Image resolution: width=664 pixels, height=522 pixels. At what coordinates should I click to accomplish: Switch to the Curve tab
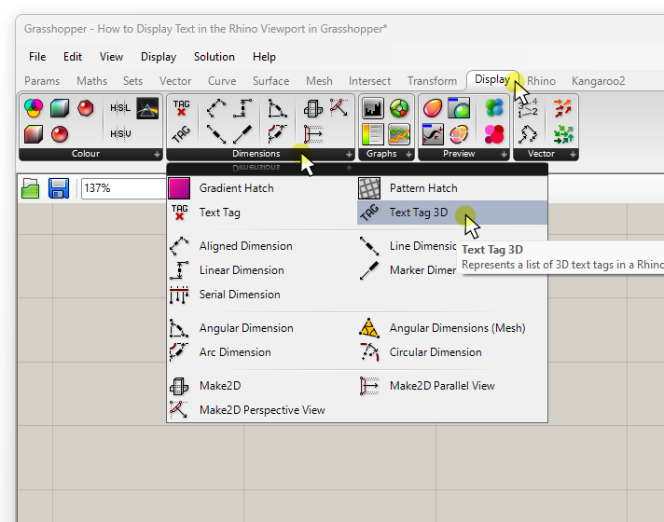[222, 81]
